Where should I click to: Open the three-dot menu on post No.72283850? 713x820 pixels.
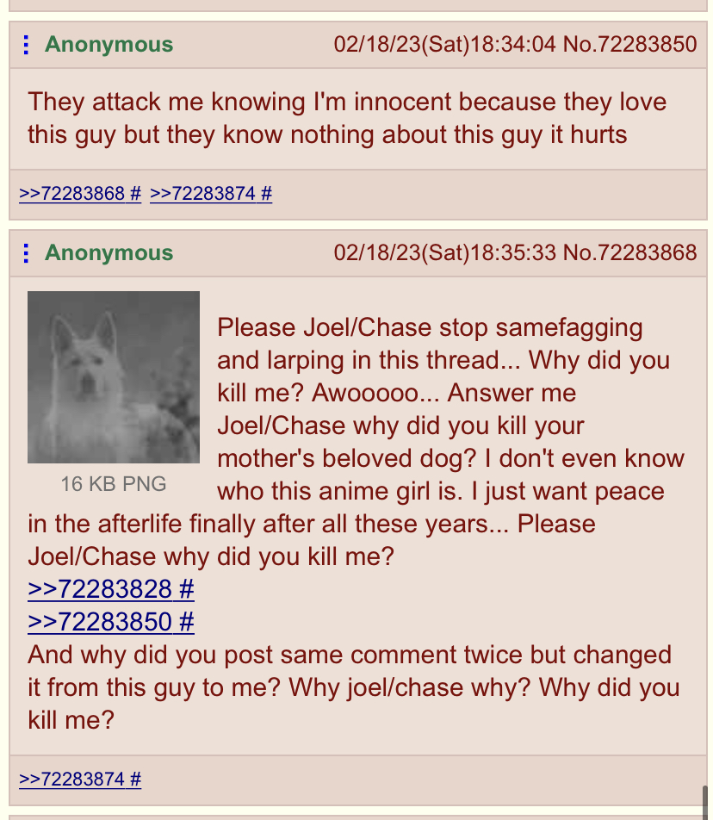coord(26,45)
